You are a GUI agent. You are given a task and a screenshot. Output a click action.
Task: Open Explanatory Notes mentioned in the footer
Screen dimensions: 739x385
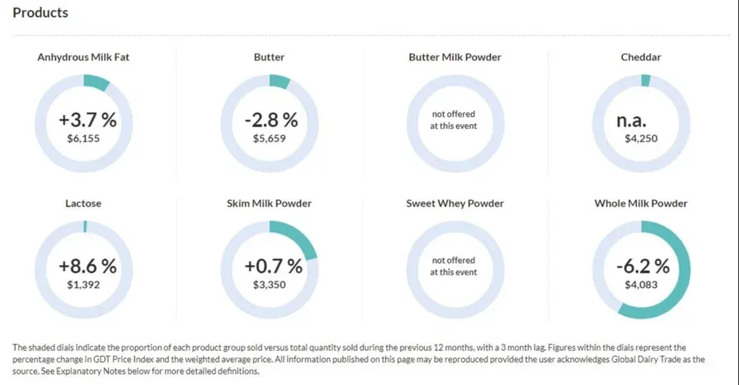tap(85, 372)
